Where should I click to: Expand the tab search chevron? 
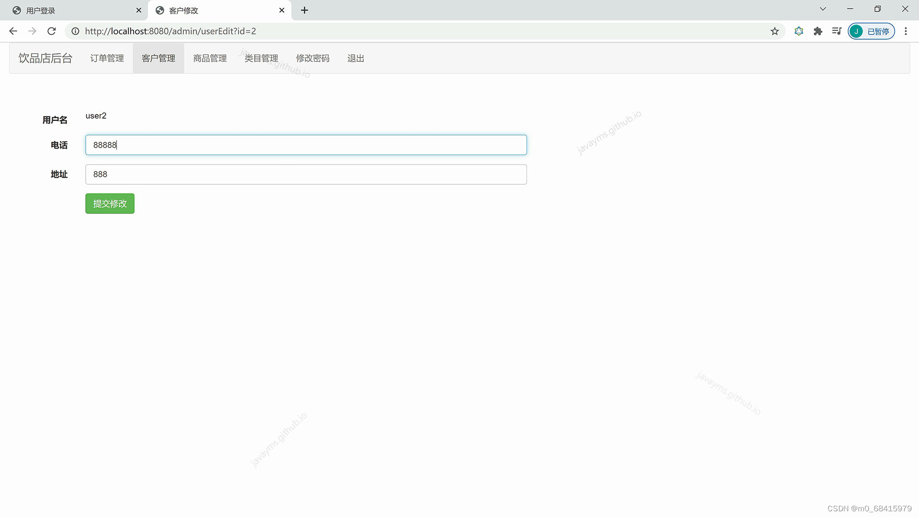click(x=823, y=9)
